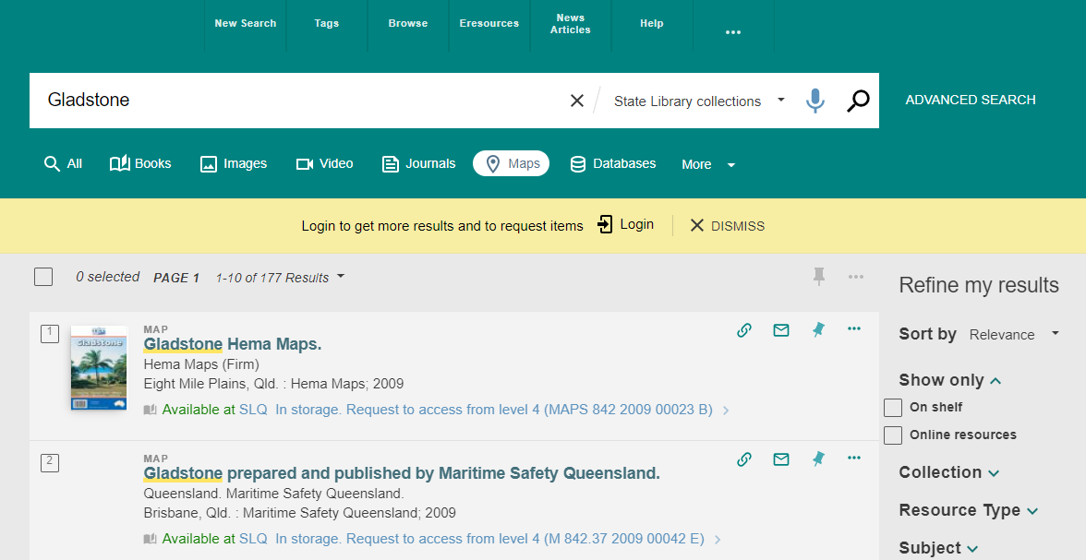
Task: Open the Gladstone Hema Maps cover thumbnail
Action: 99,367
